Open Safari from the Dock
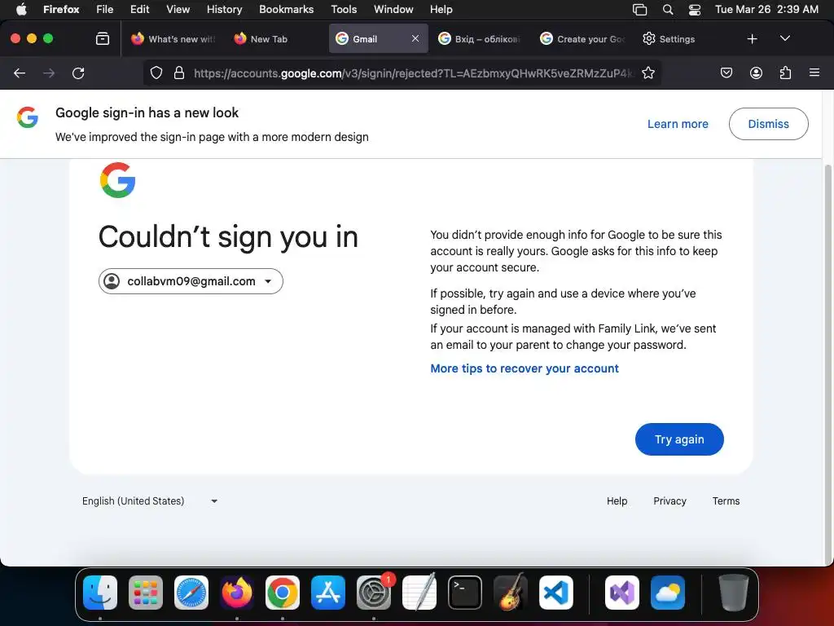Image resolution: width=834 pixels, height=626 pixels. 191,593
